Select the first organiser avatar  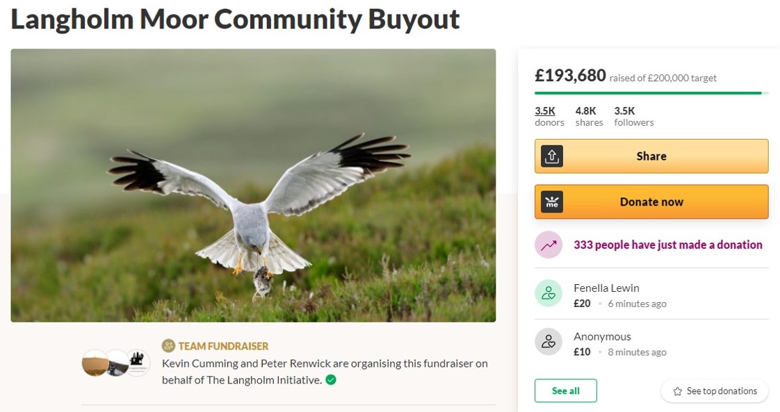[x=95, y=363]
